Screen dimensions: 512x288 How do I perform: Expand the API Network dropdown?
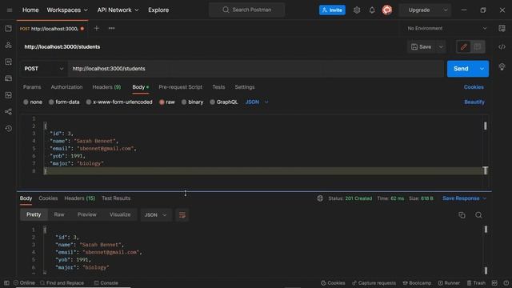click(x=118, y=10)
